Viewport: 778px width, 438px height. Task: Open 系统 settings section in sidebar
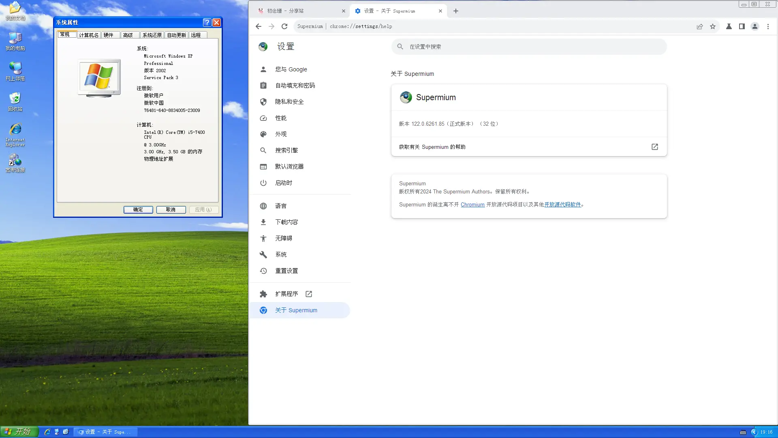point(300,255)
